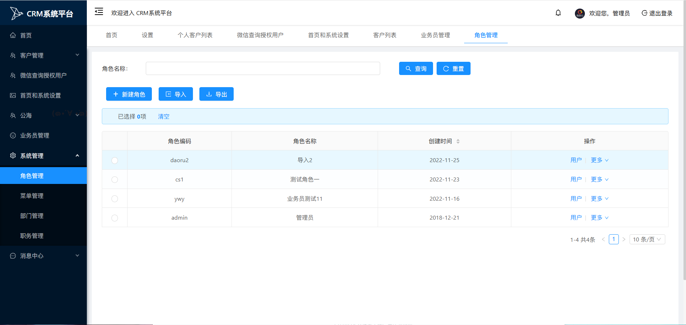Click the 测试角色一 role name cell
Screen dimensions: 686x325
(x=305, y=179)
